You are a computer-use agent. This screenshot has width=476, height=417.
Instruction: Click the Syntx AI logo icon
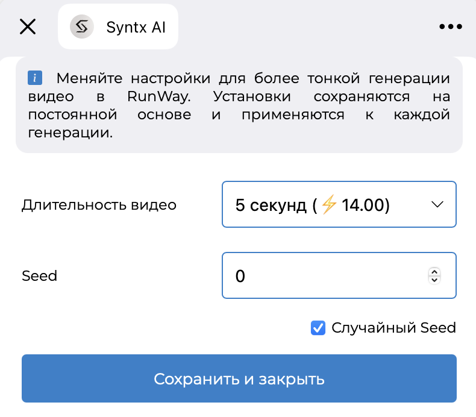point(82,27)
